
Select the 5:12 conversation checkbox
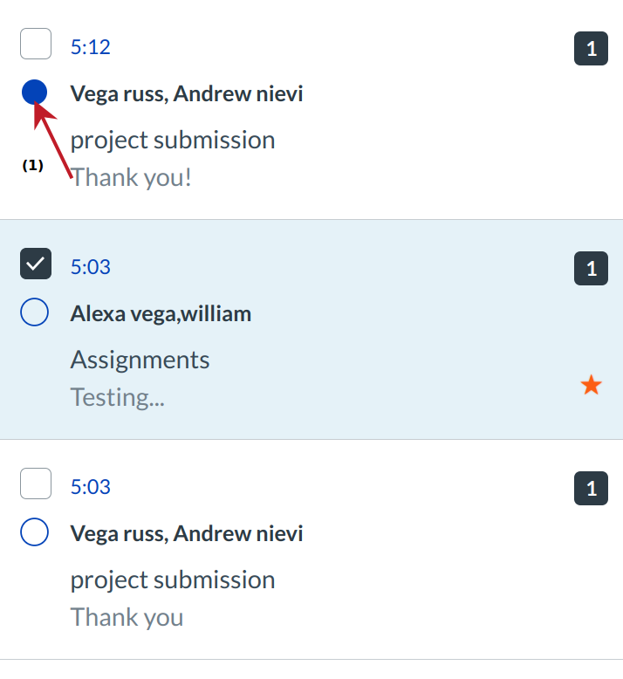pyautogui.click(x=36, y=44)
